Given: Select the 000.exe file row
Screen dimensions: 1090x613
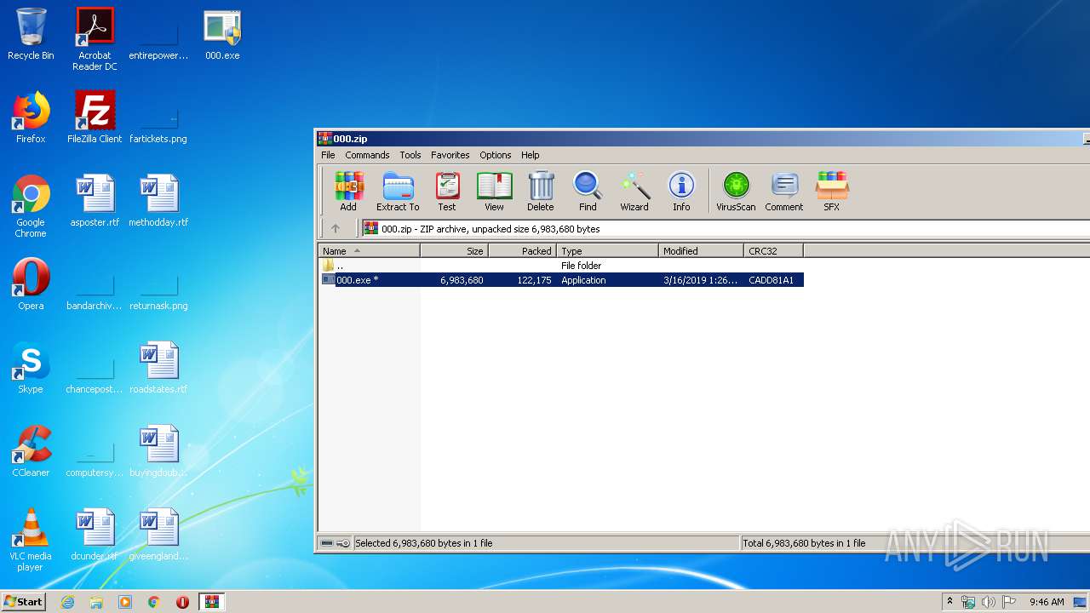Looking at the screenshot, I should tap(562, 280).
